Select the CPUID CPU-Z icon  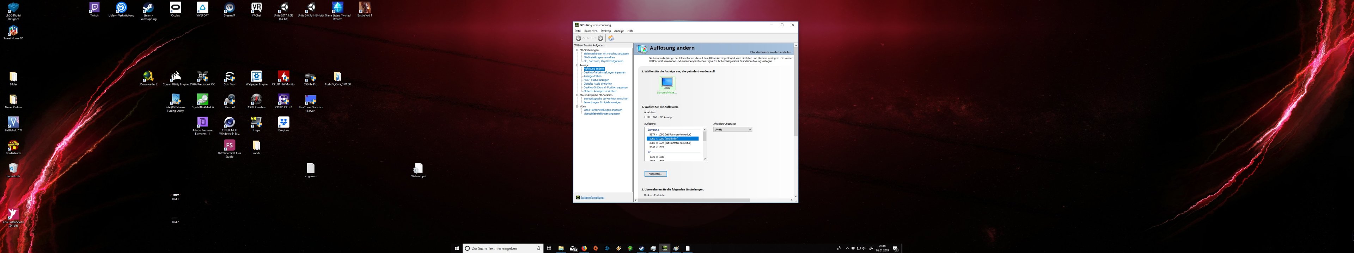click(x=284, y=101)
